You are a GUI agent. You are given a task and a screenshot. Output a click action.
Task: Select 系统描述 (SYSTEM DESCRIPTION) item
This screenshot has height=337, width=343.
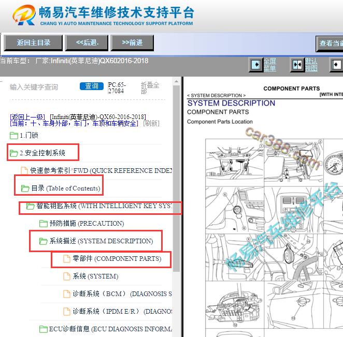tap(101, 241)
